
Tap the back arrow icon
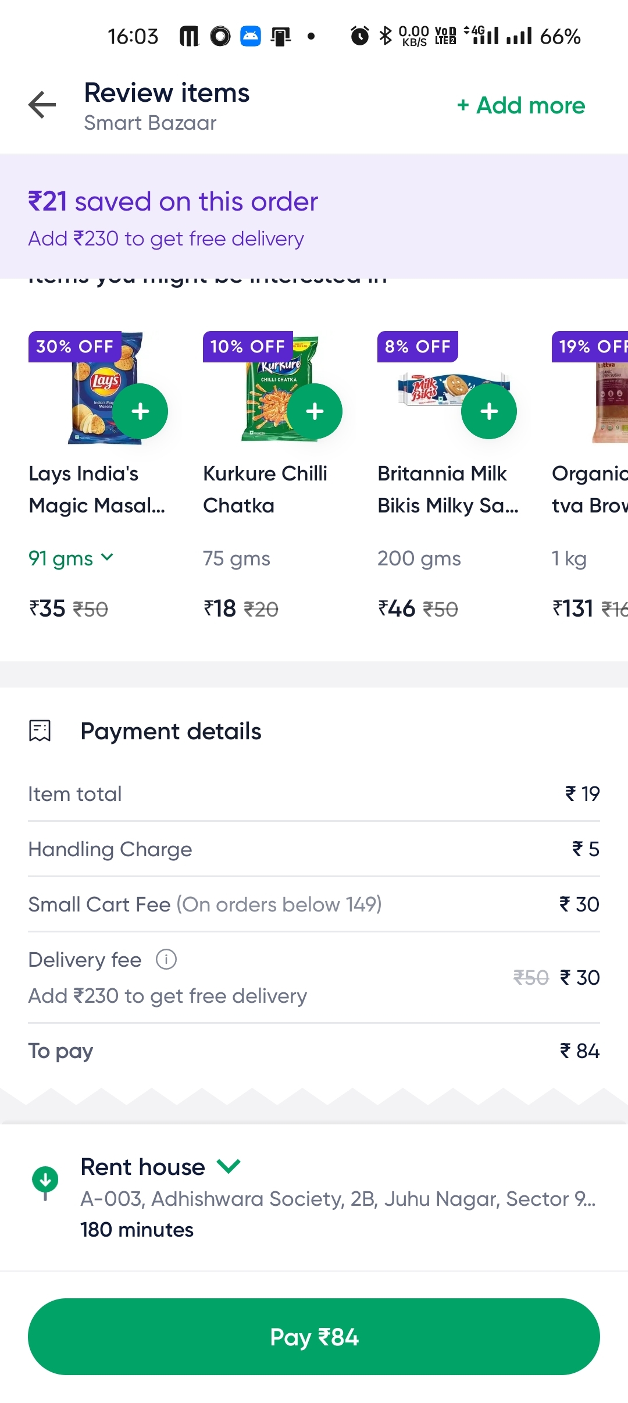[42, 105]
